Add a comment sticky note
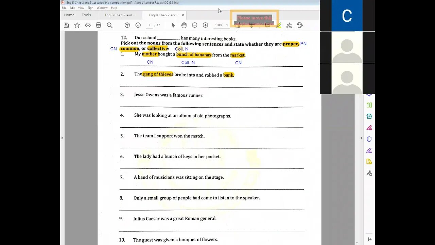The height and width of the screenshot is (245, 435). click(x=267, y=25)
